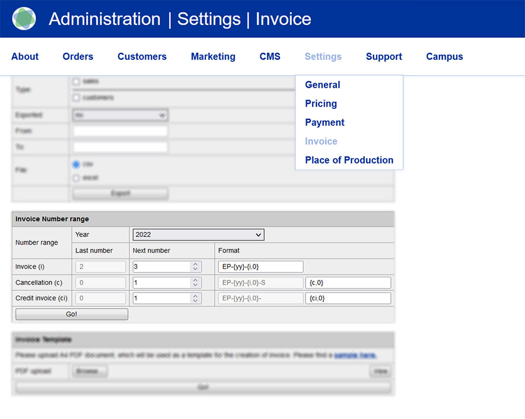Click the Browse button for PDF upload

coord(90,372)
